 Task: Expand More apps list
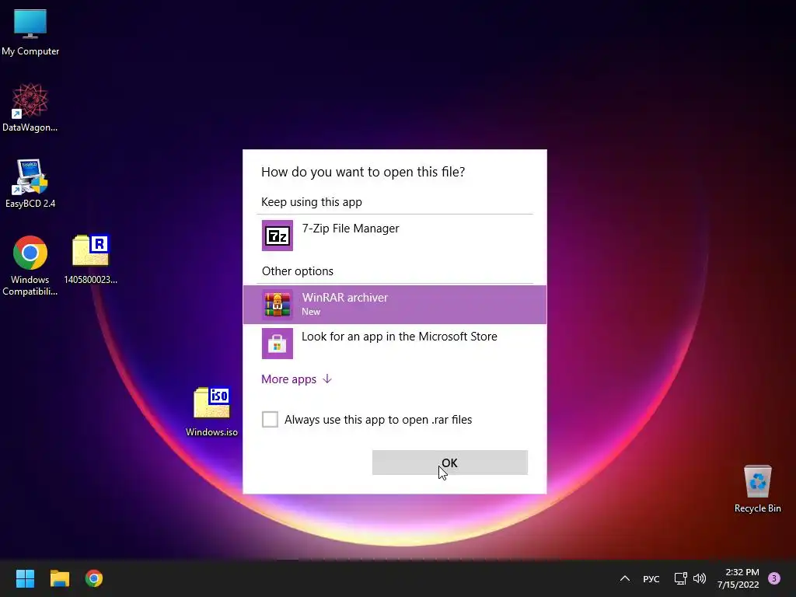point(296,379)
